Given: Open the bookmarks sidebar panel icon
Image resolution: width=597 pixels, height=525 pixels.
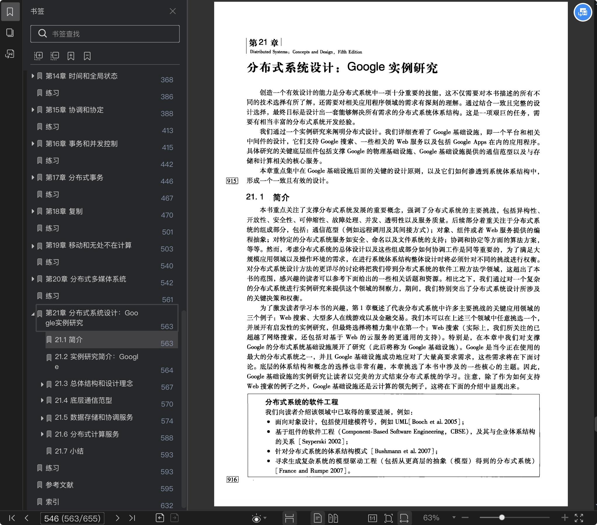Looking at the screenshot, I should pyautogui.click(x=10, y=12).
